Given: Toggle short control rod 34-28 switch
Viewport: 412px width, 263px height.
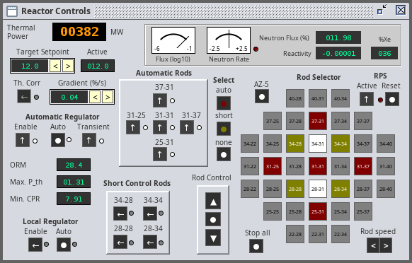Looking at the screenshot, I should point(120,214).
